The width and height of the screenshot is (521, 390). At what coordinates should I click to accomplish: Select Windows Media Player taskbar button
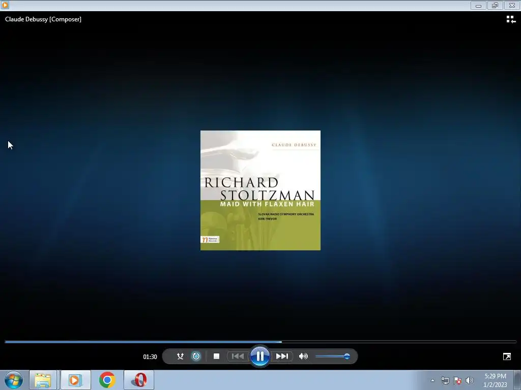coord(75,380)
